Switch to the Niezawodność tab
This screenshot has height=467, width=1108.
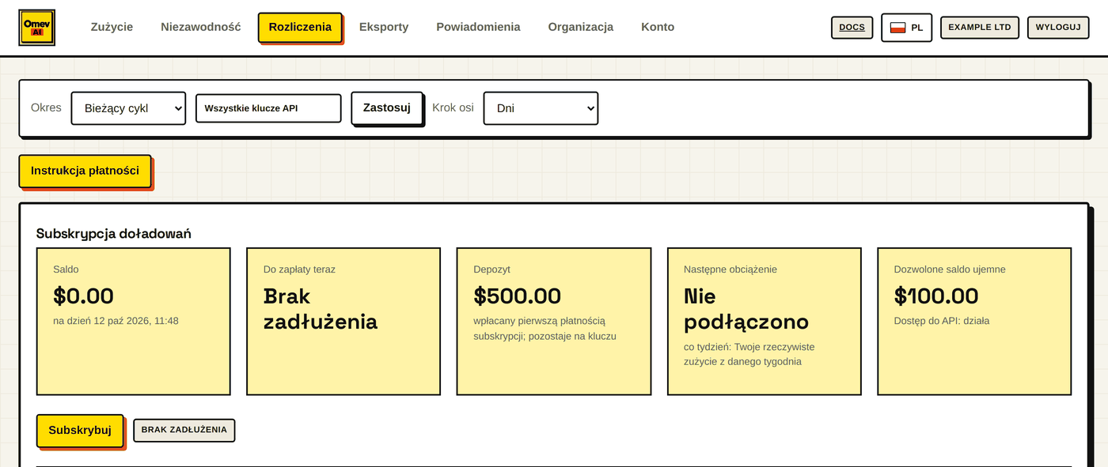[200, 27]
